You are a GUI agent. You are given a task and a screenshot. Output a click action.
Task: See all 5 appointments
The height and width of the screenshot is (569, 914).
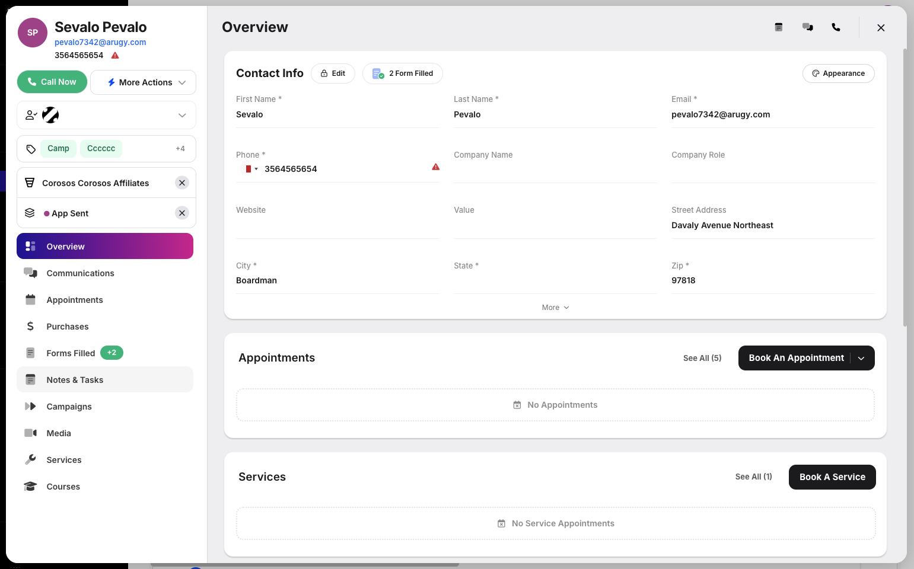702,358
